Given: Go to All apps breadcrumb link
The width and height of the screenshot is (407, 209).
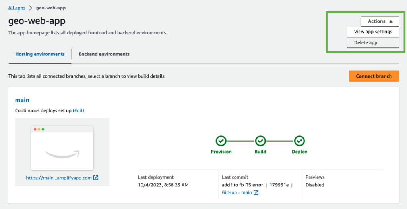Looking at the screenshot, I should pos(17,8).
